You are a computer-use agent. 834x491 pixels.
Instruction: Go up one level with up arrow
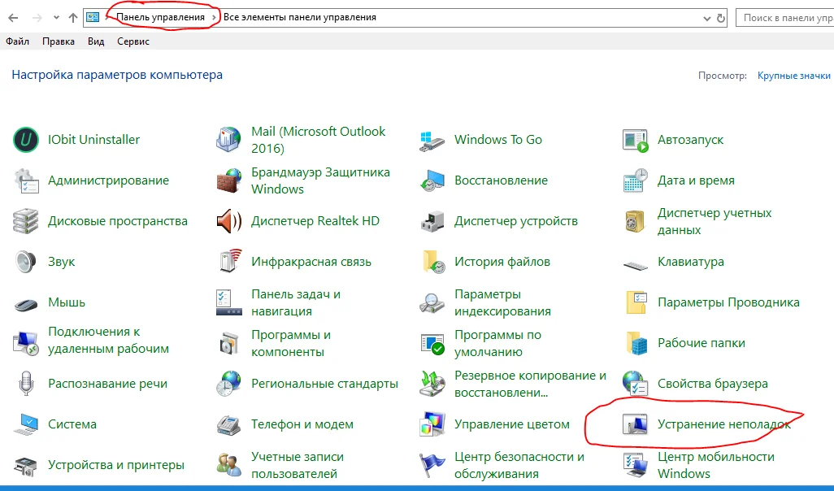[x=73, y=18]
